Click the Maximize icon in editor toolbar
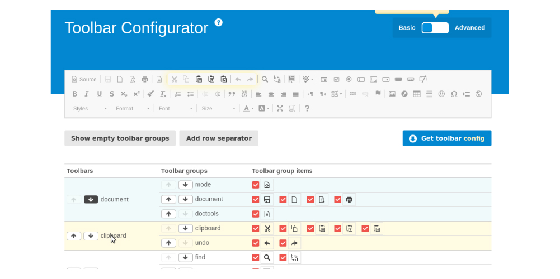The height and width of the screenshot is (279, 560). click(x=280, y=108)
